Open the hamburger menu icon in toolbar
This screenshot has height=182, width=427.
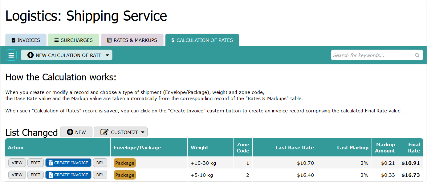coord(11,55)
